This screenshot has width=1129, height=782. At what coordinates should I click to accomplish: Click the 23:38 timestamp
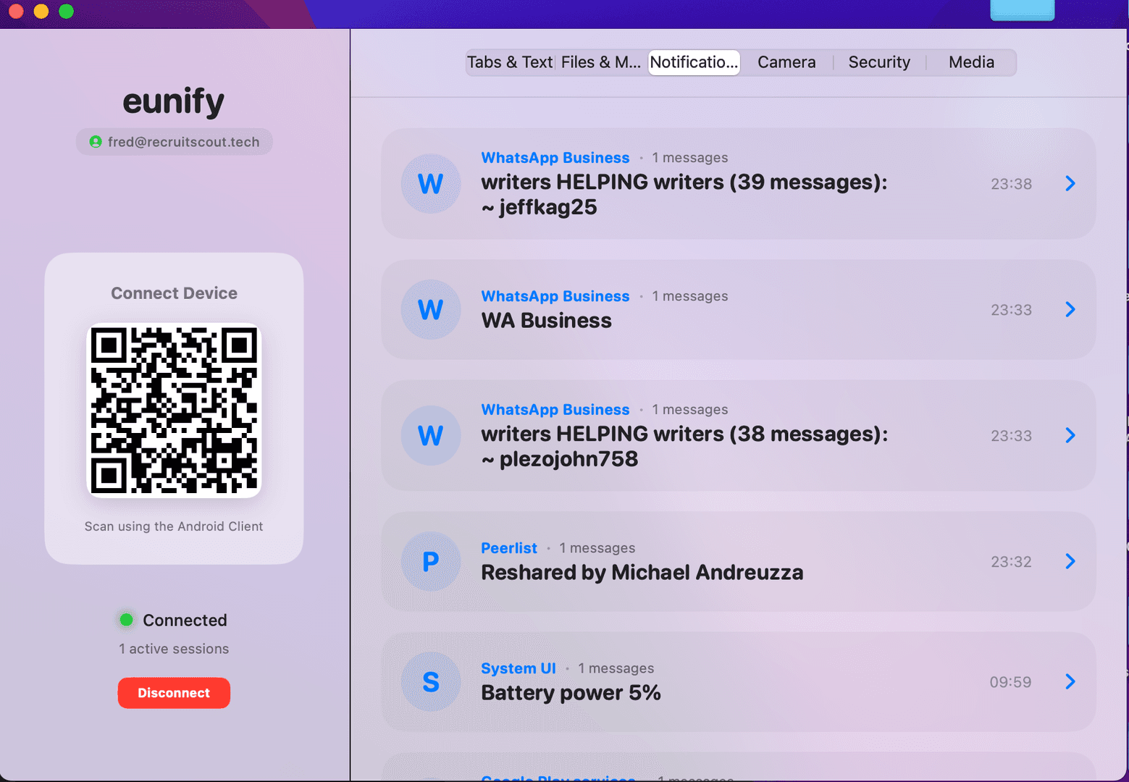point(1011,184)
